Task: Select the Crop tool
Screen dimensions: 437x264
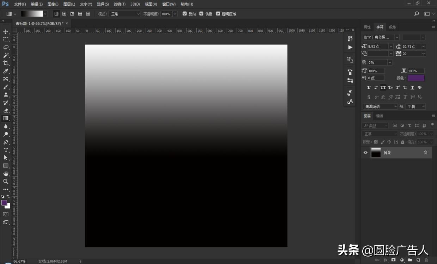Action: pos(6,63)
